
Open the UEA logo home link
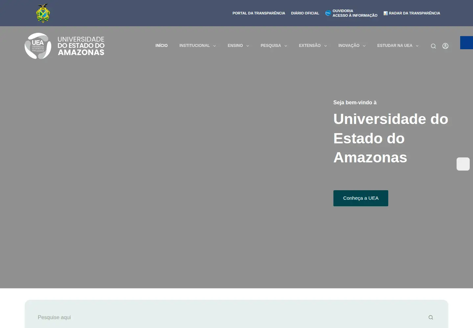pos(65,46)
